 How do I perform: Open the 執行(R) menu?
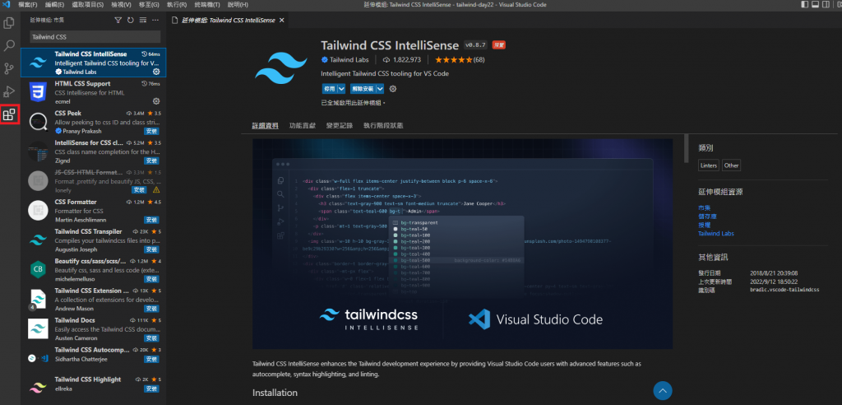[x=177, y=4]
